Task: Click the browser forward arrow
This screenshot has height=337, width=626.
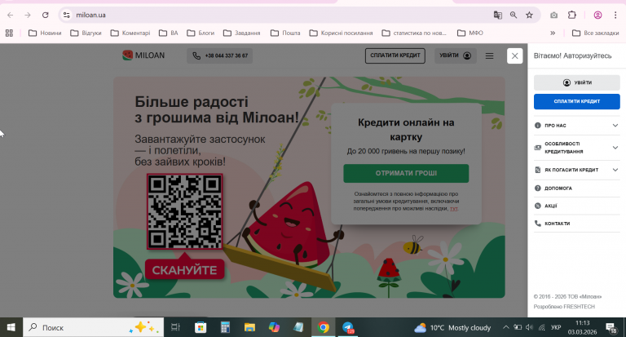Action: pyautogui.click(x=28, y=16)
